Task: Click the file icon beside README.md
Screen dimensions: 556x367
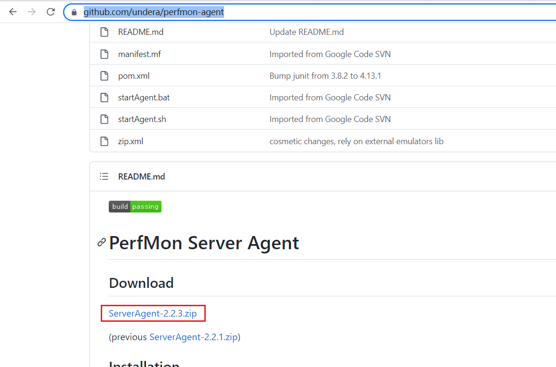Action: coord(104,32)
